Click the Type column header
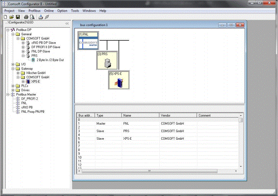Image resolution: width=278 pixels, height=196 pixels. coord(108,115)
